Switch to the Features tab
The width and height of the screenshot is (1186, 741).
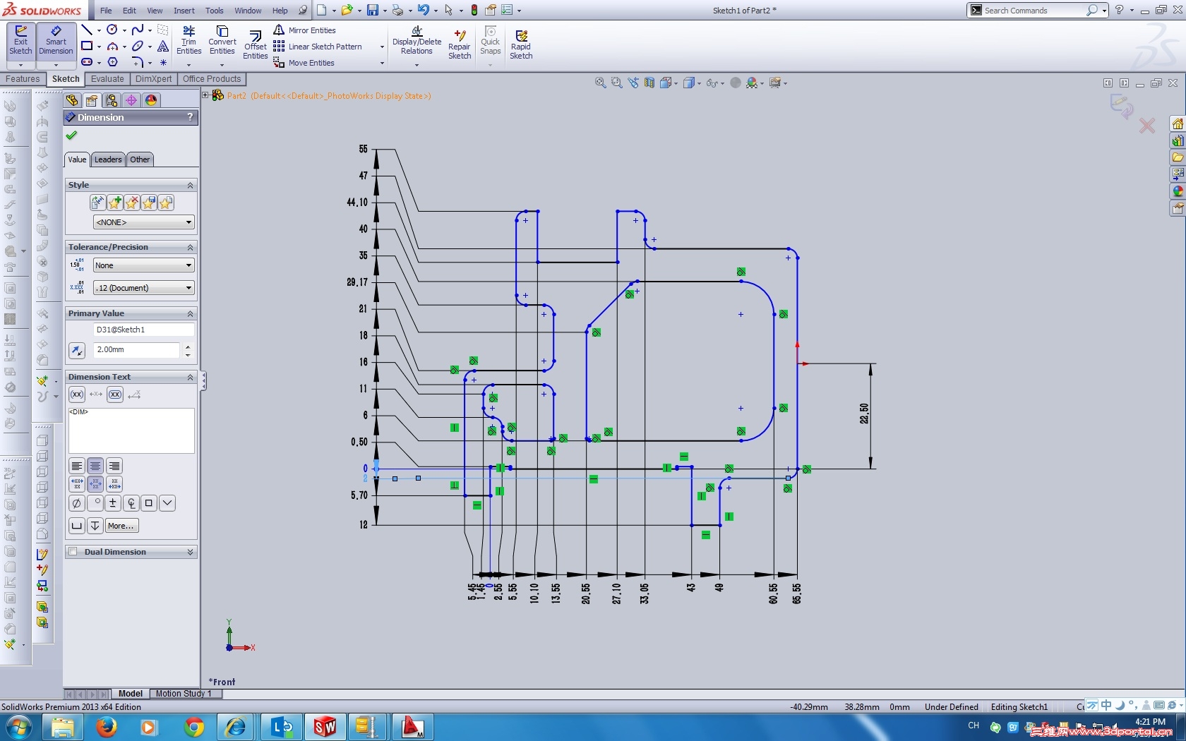(x=23, y=79)
